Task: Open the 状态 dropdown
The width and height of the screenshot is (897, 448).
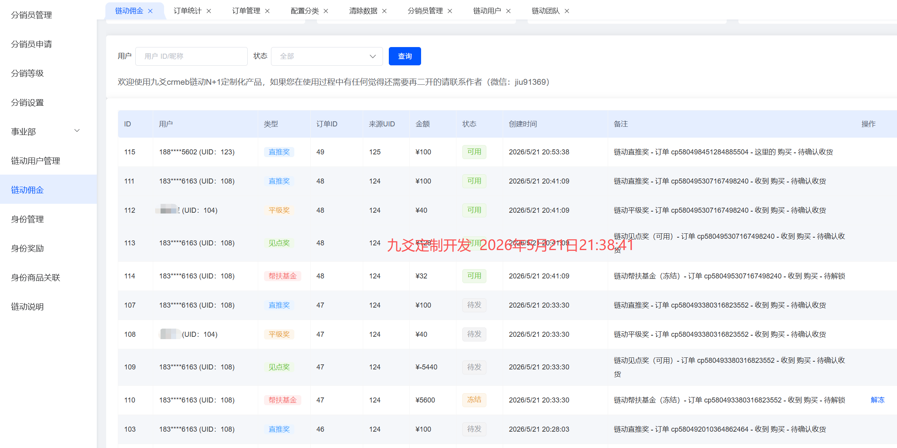Action: [327, 56]
